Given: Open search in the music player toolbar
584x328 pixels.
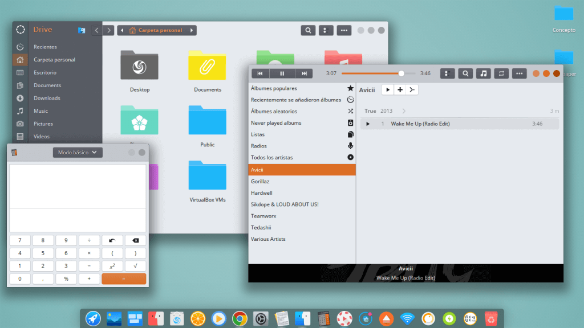Looking at the screenshot, I should [x=465, y=73].
